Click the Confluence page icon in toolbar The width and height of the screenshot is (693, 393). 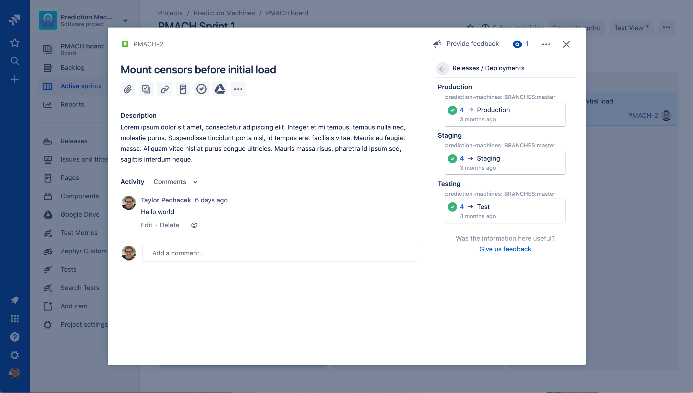point(183,89)
